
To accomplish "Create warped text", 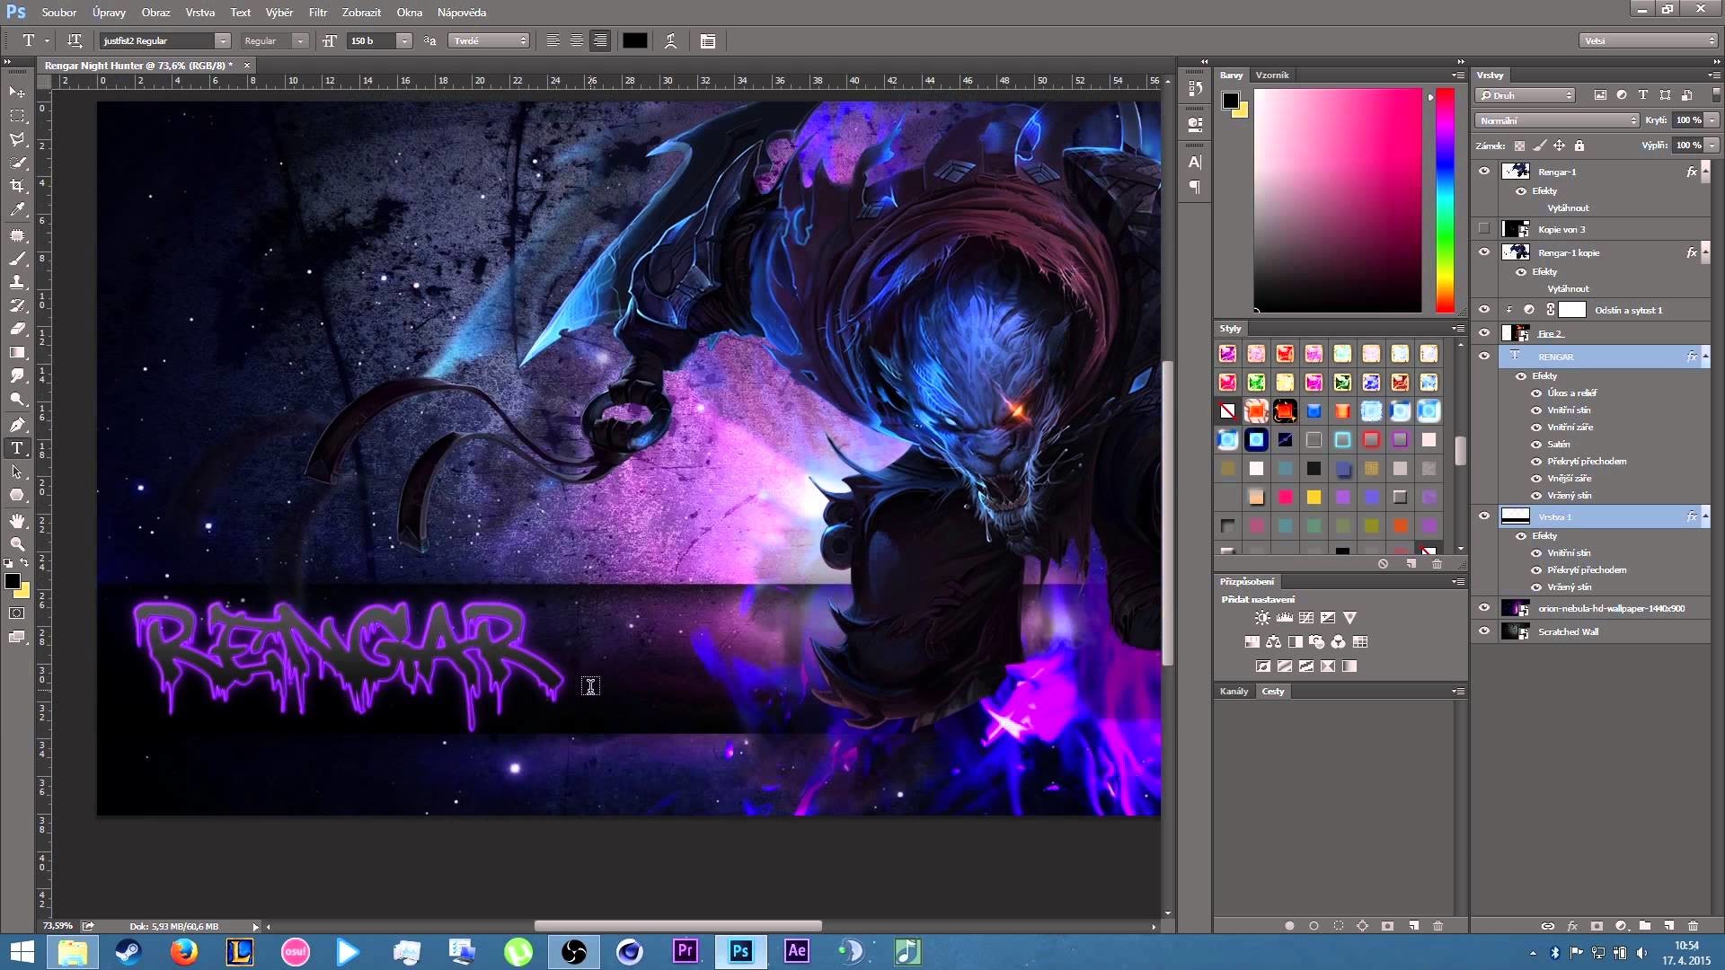I will pos(670,40).
